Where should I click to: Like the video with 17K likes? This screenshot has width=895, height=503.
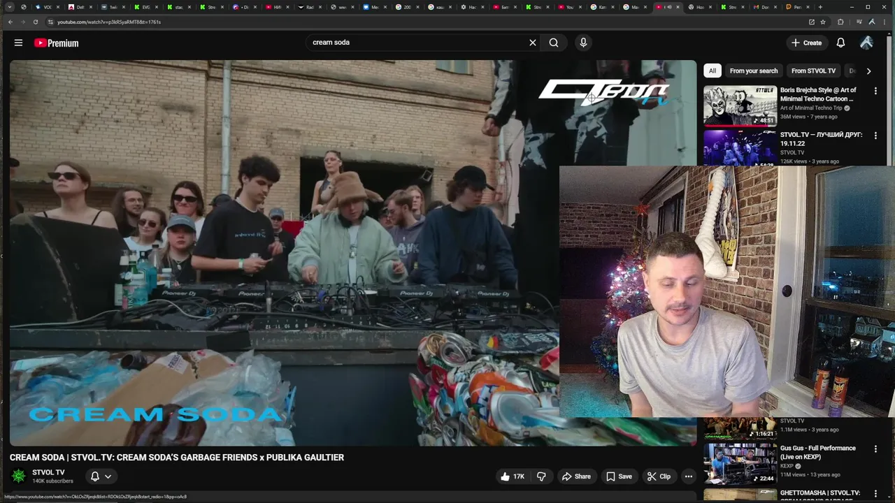(512, 476)
